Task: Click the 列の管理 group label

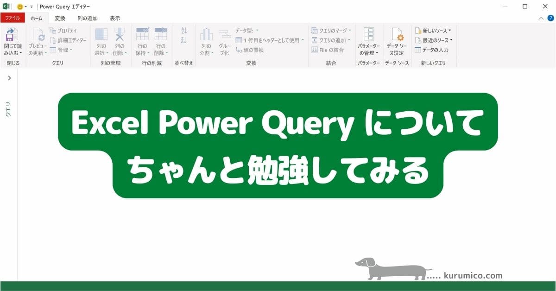Action: click(111, 63)
